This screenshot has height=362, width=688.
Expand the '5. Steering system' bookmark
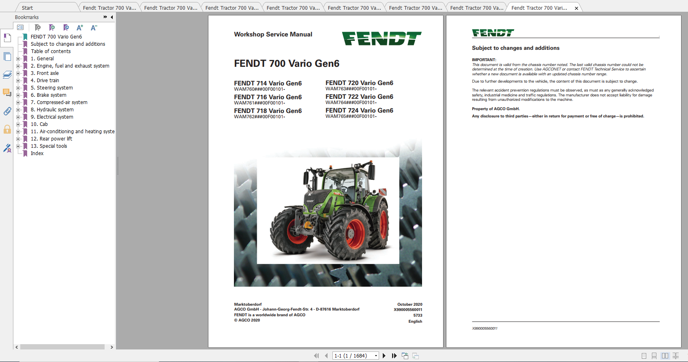point(18,88)
